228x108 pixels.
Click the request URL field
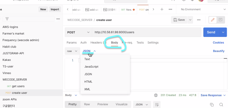[x=147, y=32]
